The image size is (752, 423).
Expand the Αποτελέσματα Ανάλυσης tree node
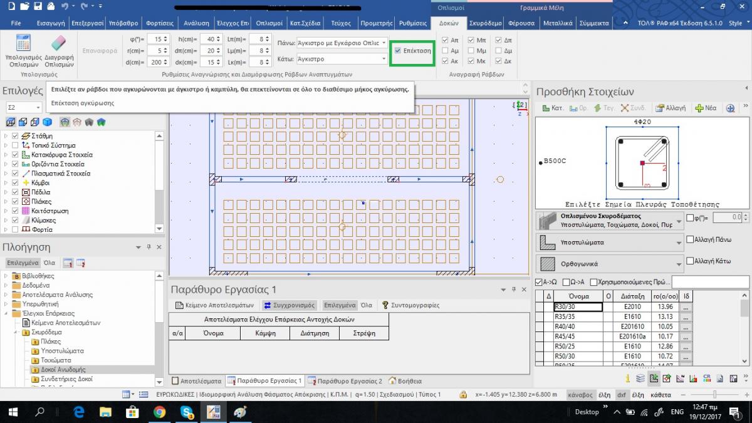point(6,295)
